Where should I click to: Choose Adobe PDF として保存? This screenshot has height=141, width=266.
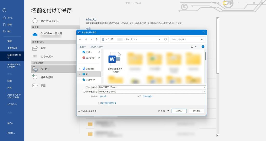(x=14, y=66)
